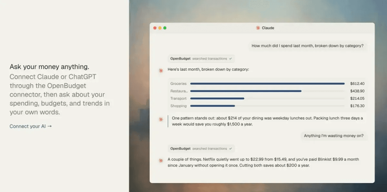Click the Restaurants spending bar

[246, 91]
